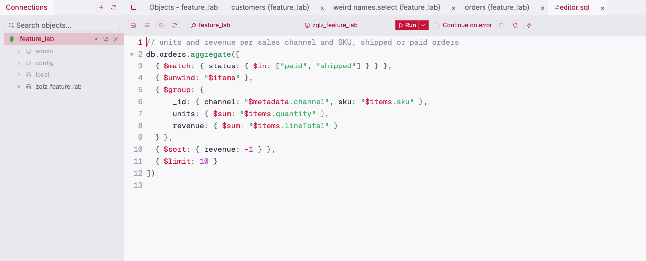Expand the zqlz_feature_lab database node
The width and height of the screenshot is (646, 261).
click(19, 87)
